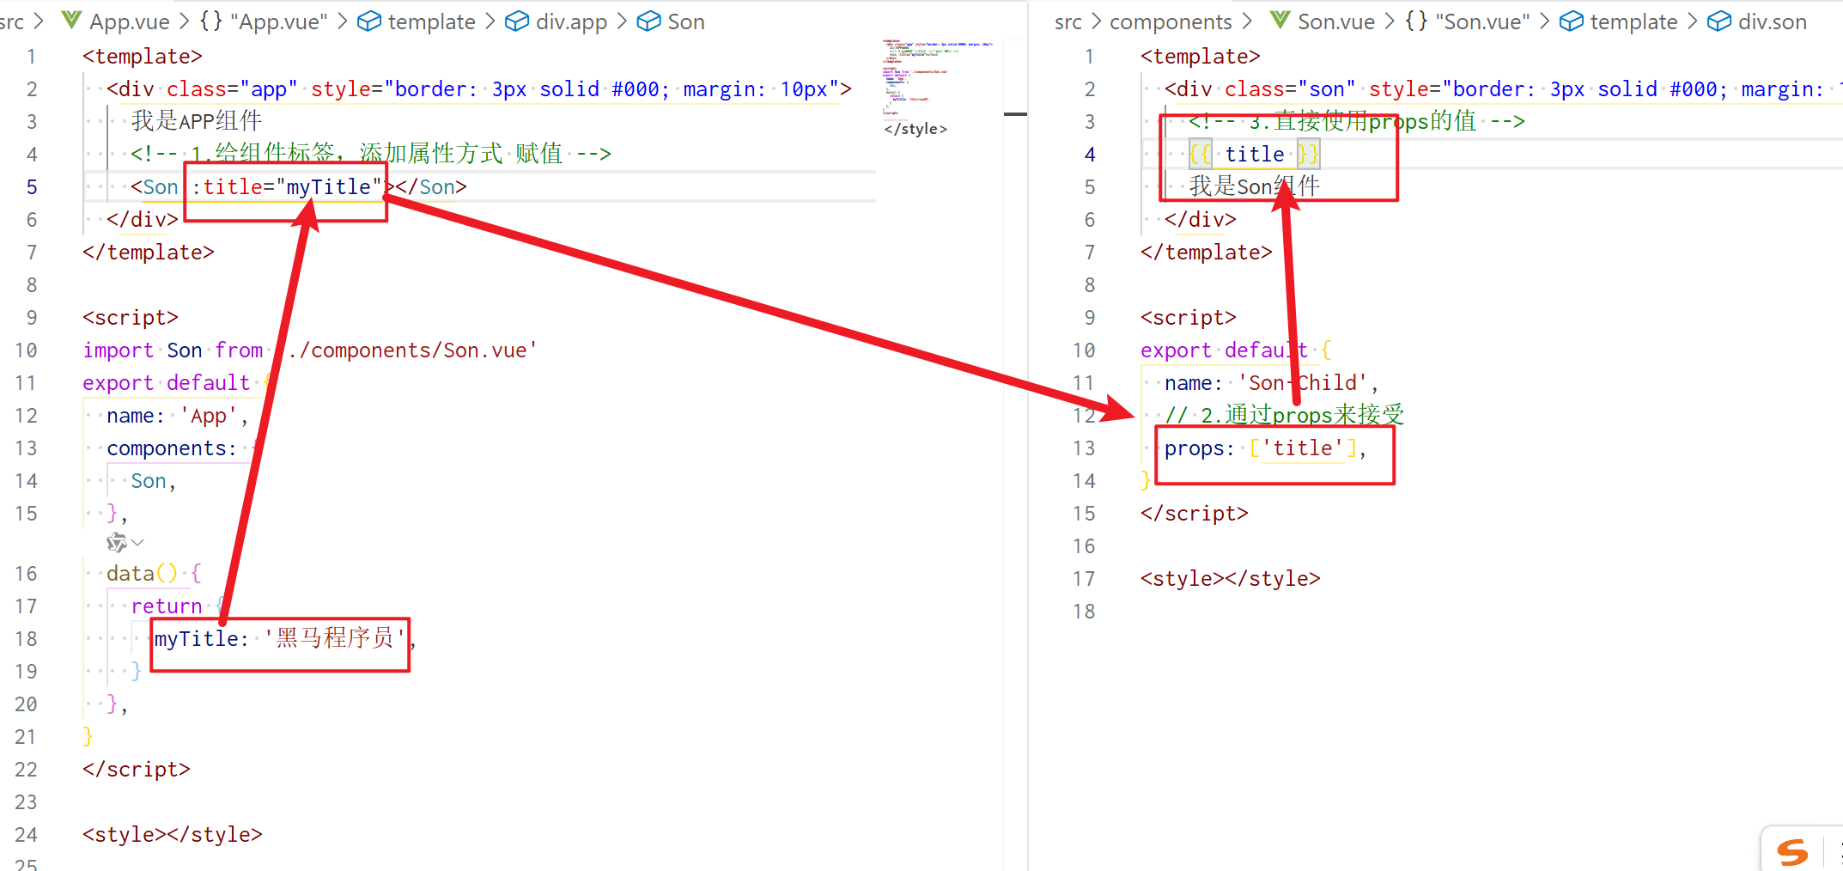This screenshot has height=871, width=1843.
Task: Open the template breadcrumb in the Son.vue pane
Action: coord(1633,21)
